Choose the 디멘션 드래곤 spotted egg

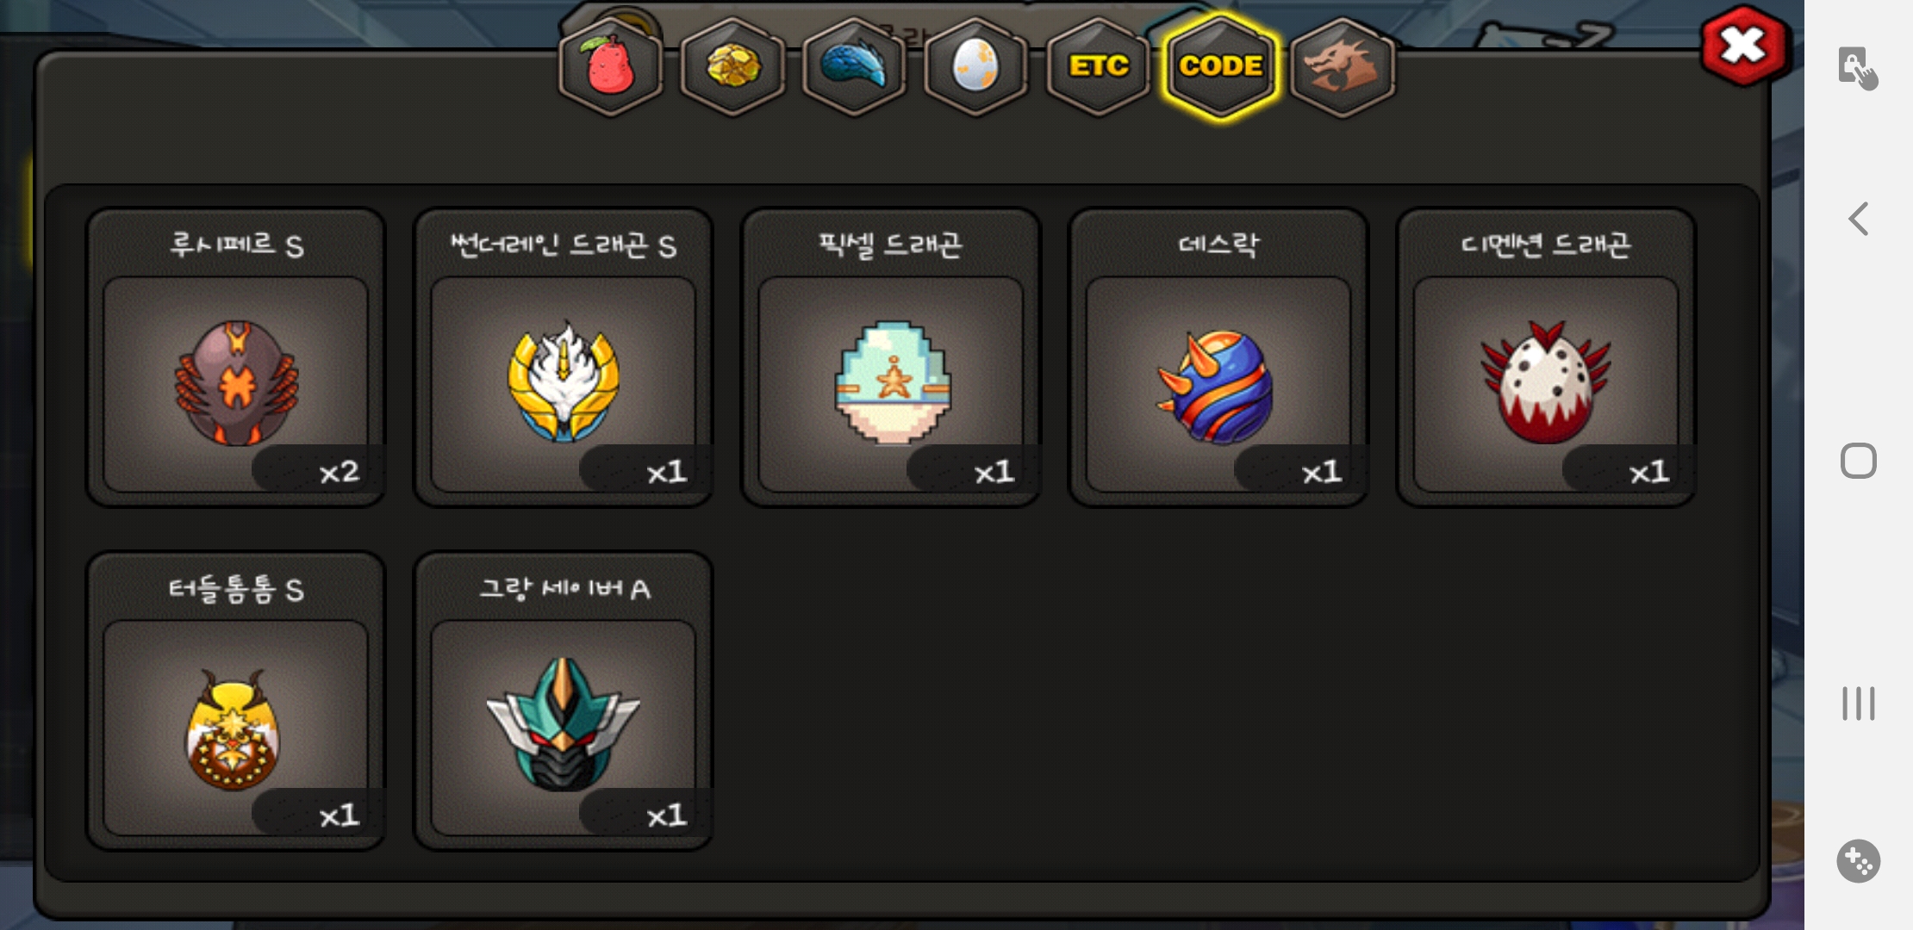[x=1546, y=357]
